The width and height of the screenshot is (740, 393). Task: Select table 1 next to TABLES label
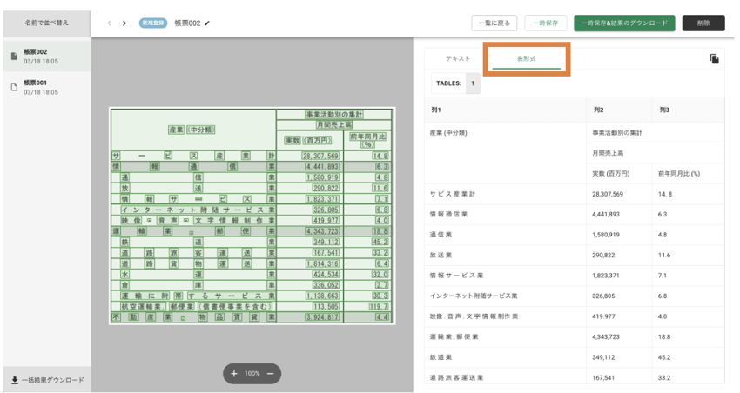473,83
